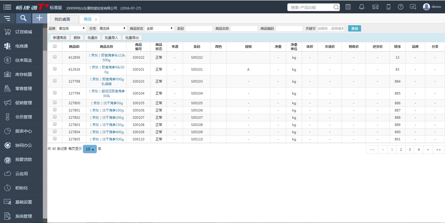Open 库存核算 in the sidebar menu

23,75
